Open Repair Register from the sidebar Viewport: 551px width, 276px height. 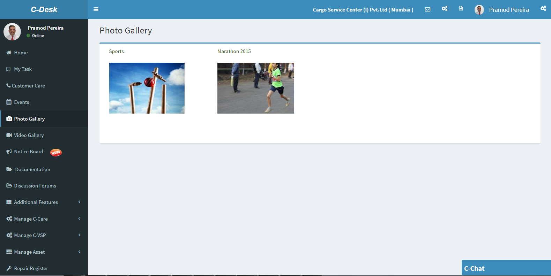coord(44,268)
